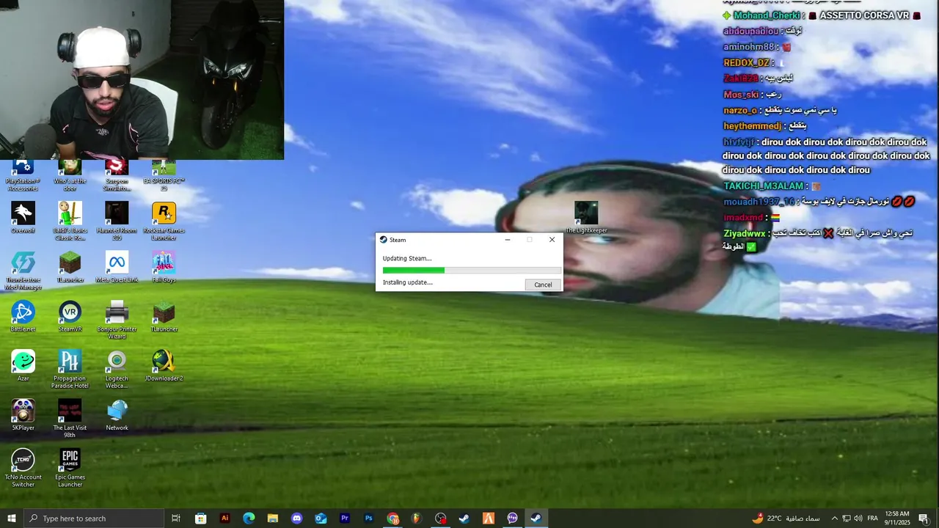Open Task View from the taskbar
This screenshot has width=939, height=528.
(176, 518)
